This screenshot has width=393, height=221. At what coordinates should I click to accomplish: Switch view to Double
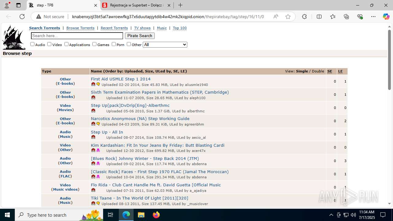318,71
